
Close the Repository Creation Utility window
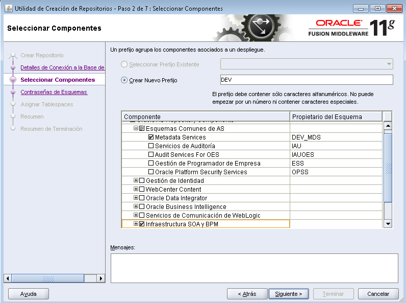point(394,8)
